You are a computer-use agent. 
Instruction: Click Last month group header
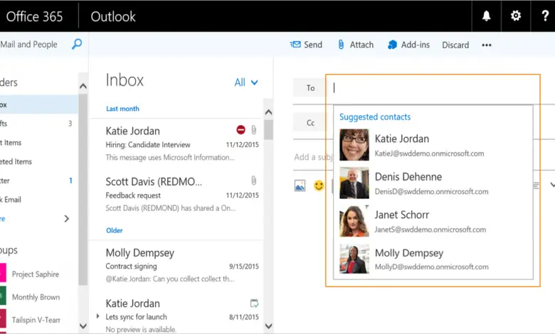pyautogui.click(x=122, y=109)
